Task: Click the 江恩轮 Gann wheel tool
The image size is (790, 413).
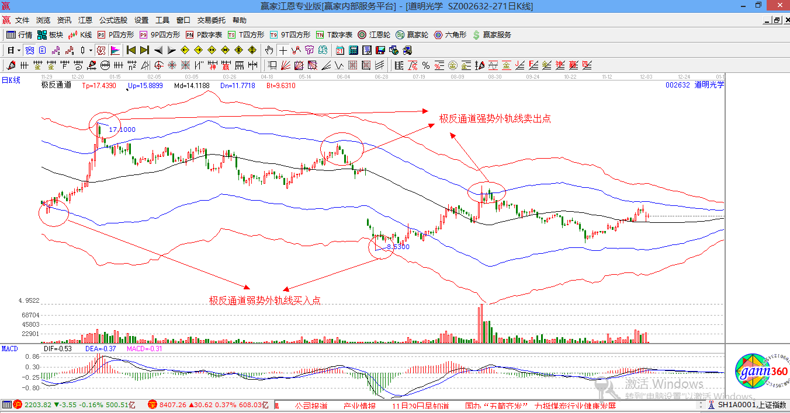Action: 374,35
